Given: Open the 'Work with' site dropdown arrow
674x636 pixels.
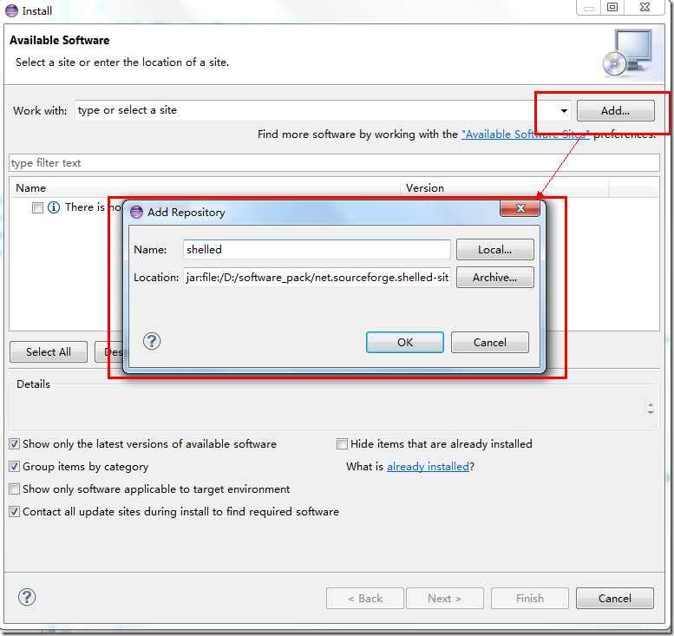Looking at the screenshot, I should click(564, 111).
